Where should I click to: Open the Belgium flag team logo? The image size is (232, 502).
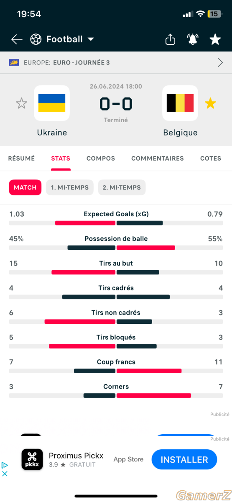180,103
